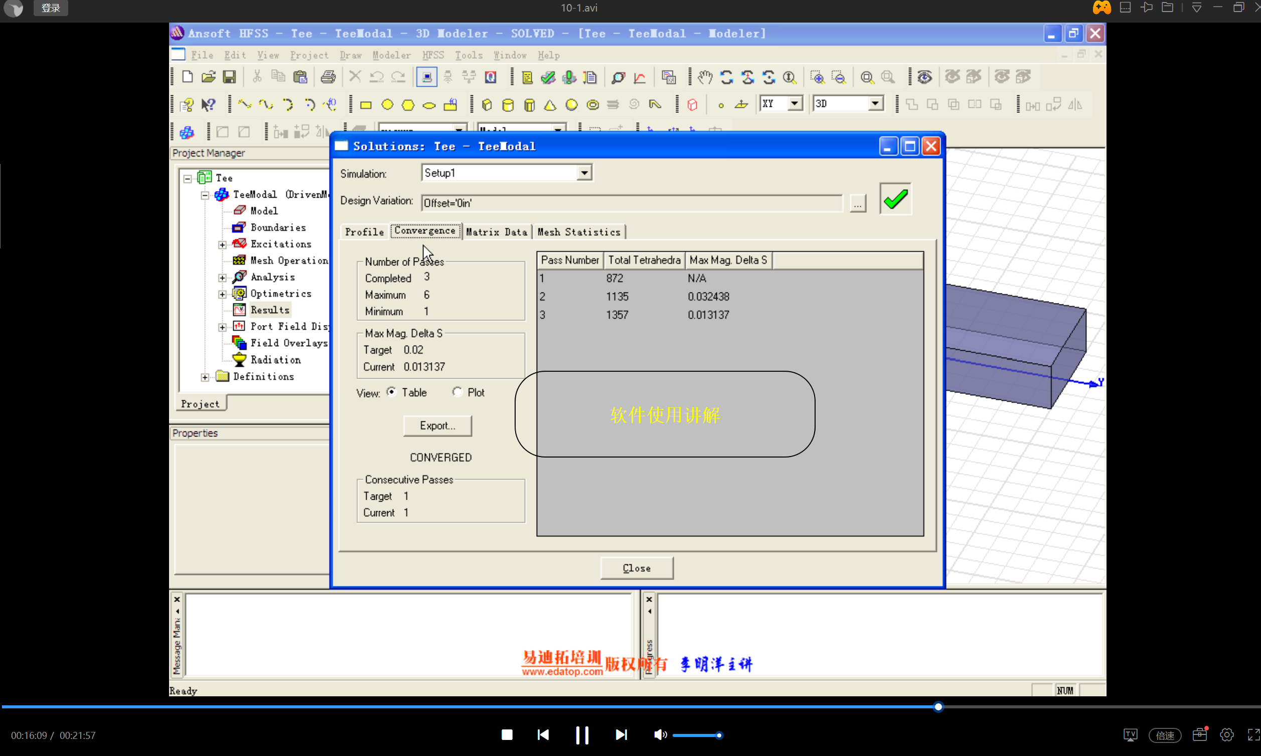Click the Validate green checkmark toolbar icon
The height and width of the screenshot is (756, 1261).
point(548,77)
